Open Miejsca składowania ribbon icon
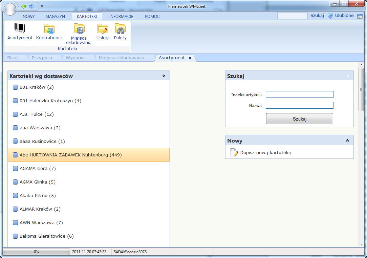 pyautogui.click(x=79, y=29)
